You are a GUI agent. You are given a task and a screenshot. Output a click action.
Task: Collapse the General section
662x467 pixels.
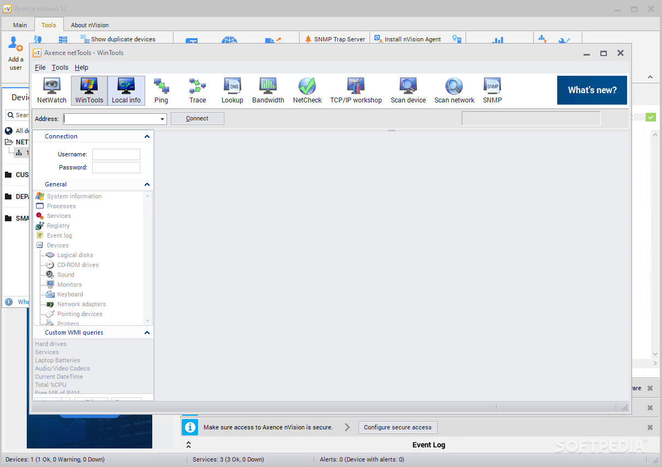click(x=147, y=184)
